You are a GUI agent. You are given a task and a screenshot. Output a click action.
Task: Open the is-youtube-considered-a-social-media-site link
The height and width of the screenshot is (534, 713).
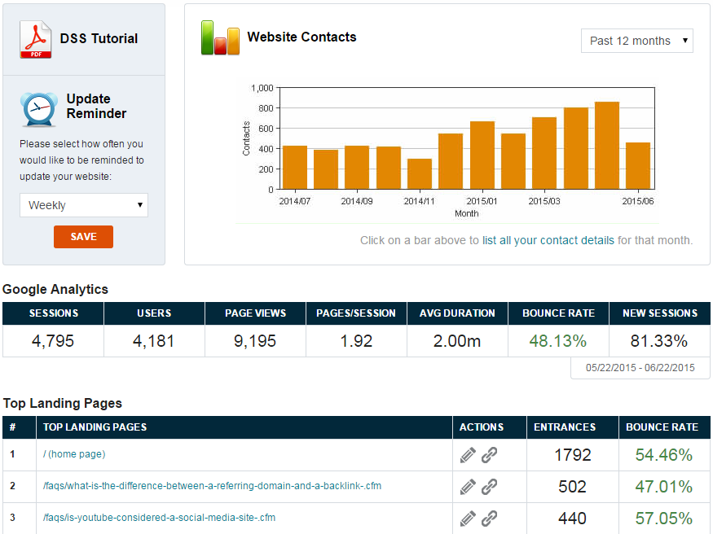pos(159,517)
